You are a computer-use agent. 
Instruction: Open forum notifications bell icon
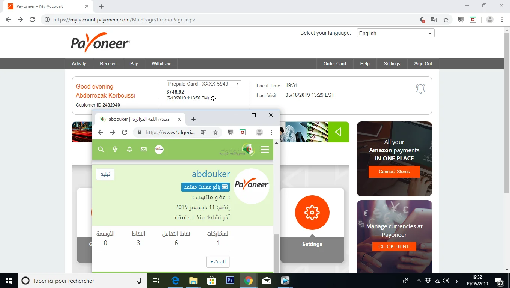(129, 150)
